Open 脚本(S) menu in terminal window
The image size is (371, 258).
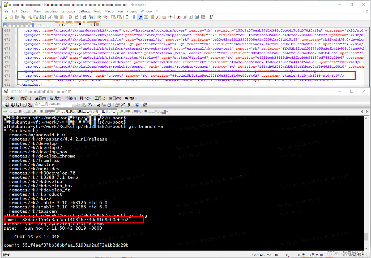click(85, 98)
